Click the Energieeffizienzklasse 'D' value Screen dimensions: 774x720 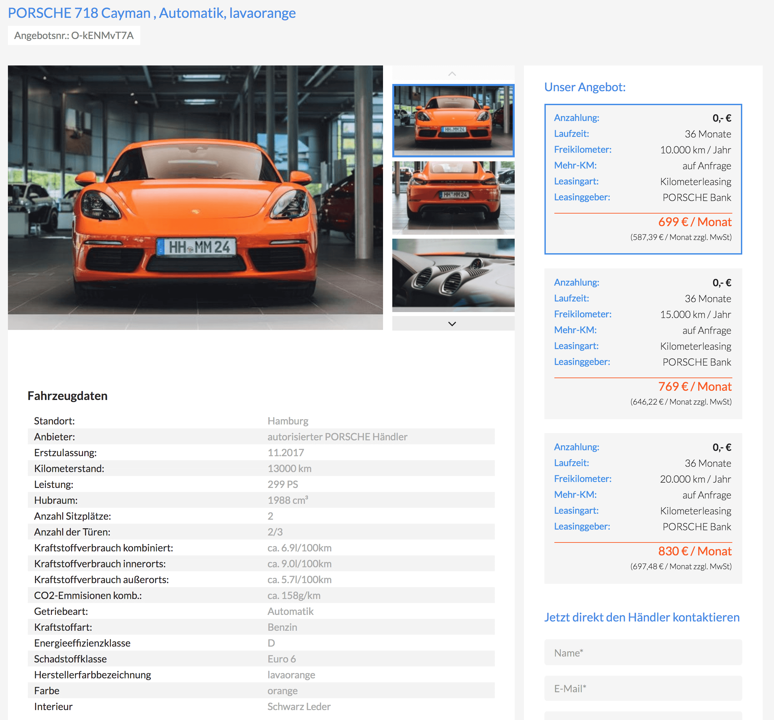pos(271,643)
